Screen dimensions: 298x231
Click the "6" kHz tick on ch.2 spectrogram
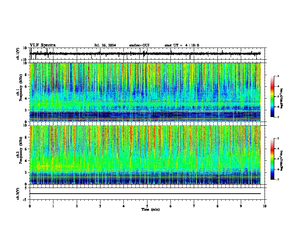click(26, 149)
